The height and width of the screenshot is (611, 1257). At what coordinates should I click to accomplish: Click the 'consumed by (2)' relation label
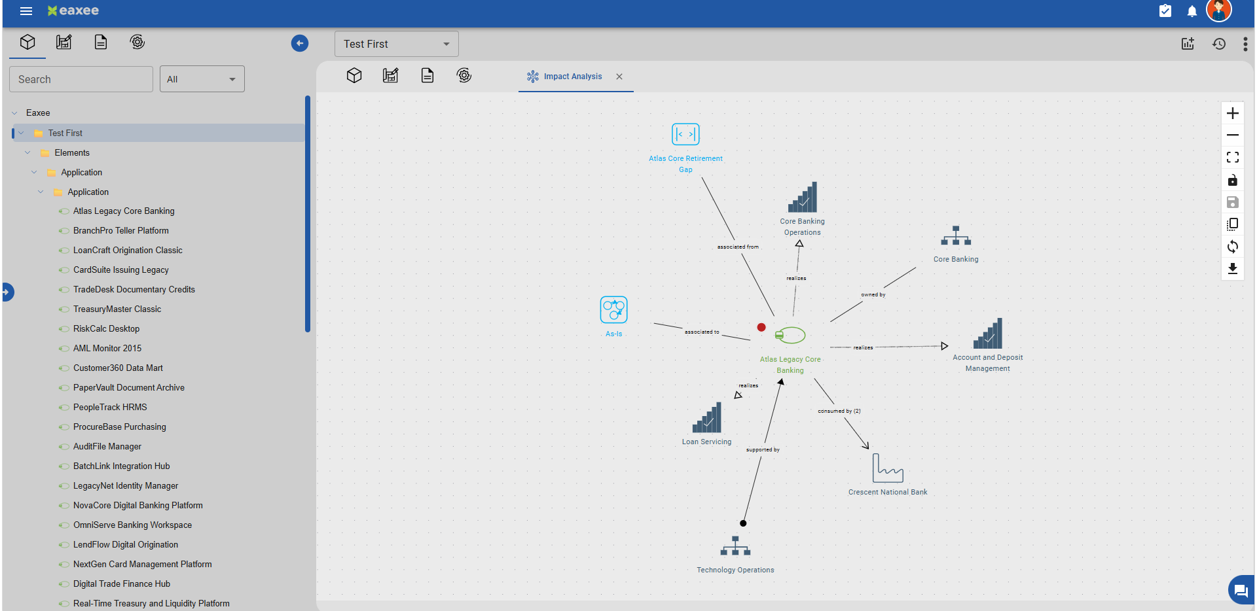point(839,411)
